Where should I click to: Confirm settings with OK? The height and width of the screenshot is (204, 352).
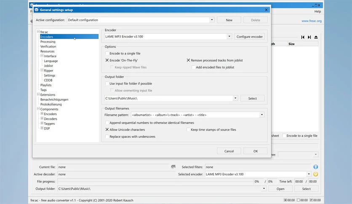pyautogui.click(x=256, y=151)
